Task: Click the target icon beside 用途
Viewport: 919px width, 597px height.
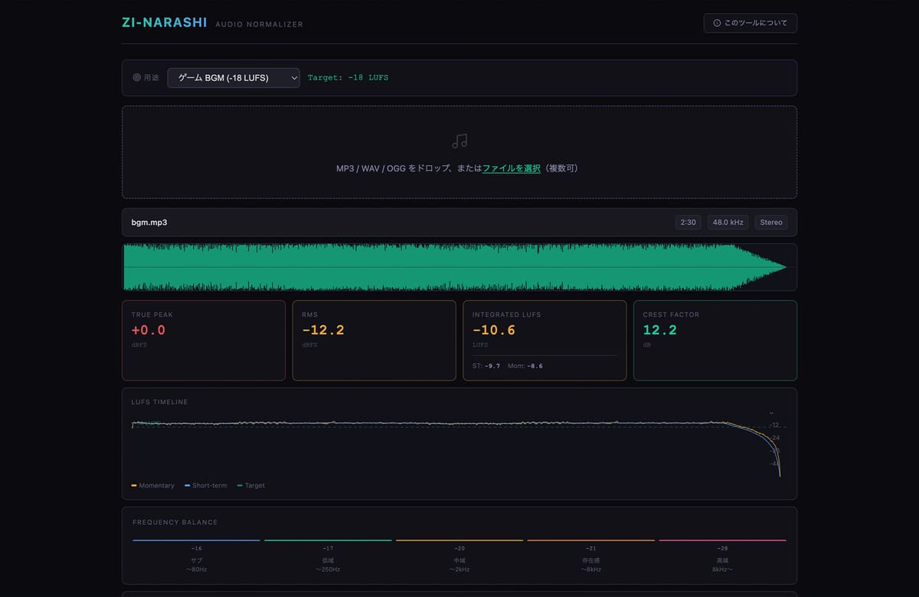Action: click(137, 77)
